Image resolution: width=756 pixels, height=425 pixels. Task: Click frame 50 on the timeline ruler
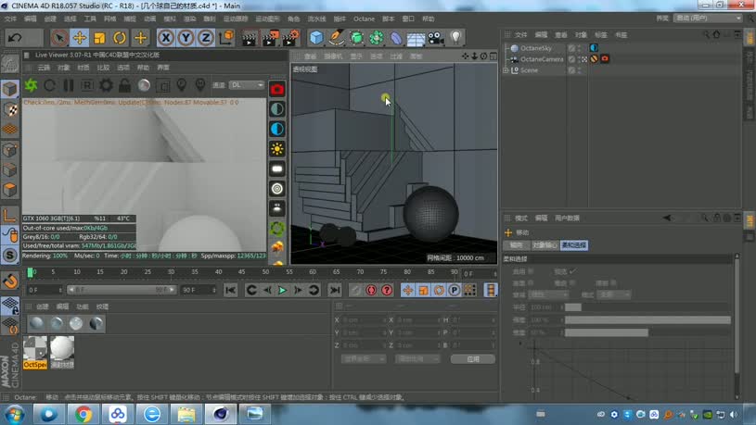point(265,272)
